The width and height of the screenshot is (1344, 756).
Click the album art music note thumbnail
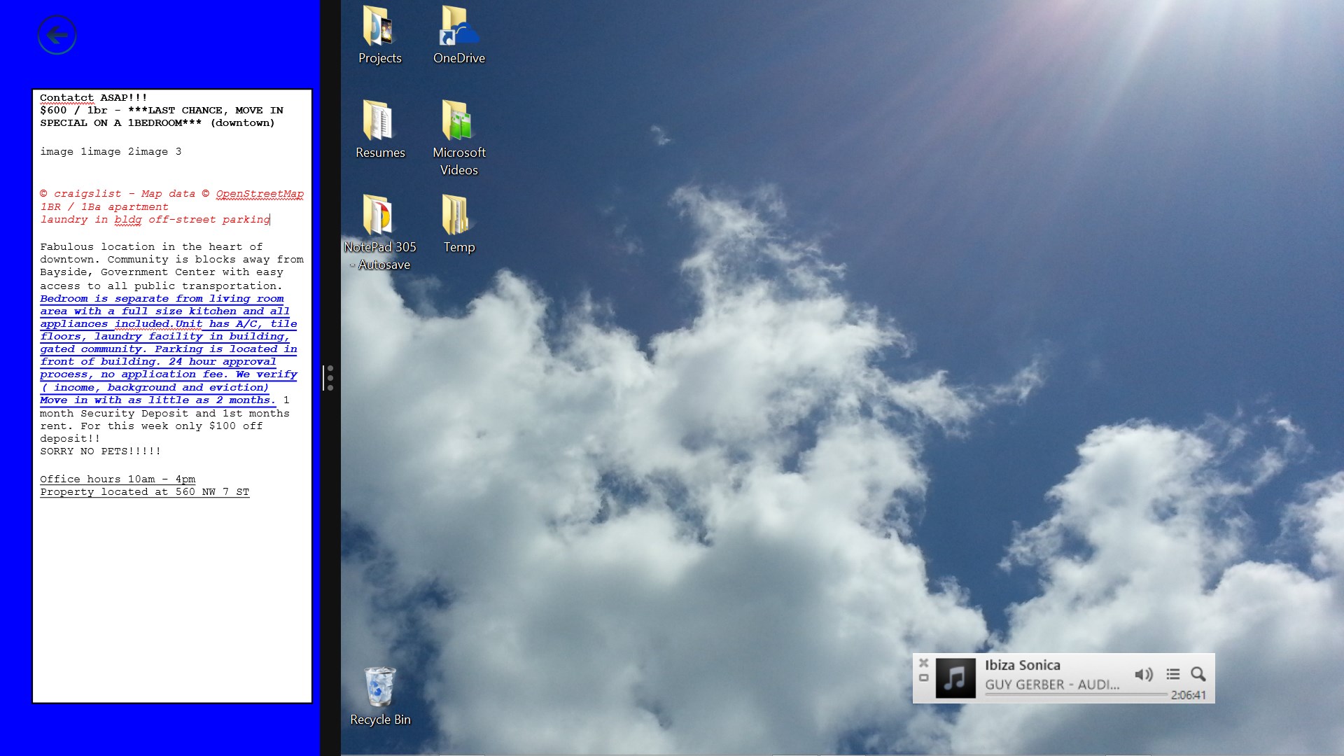955,678
